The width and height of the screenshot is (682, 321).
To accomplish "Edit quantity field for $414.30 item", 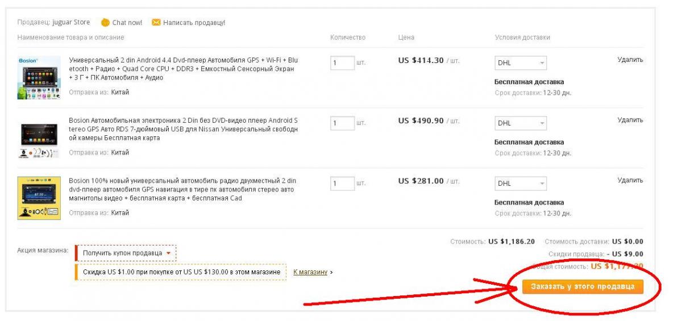I will pos(342,62).
